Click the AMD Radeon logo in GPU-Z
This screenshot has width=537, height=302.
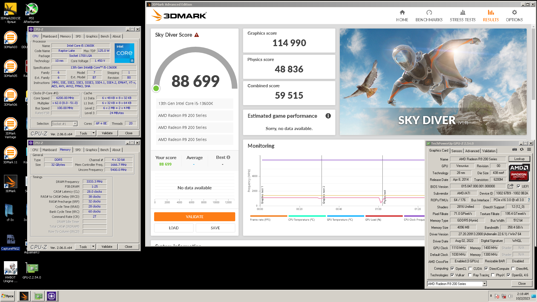click(x=519, y=173)
